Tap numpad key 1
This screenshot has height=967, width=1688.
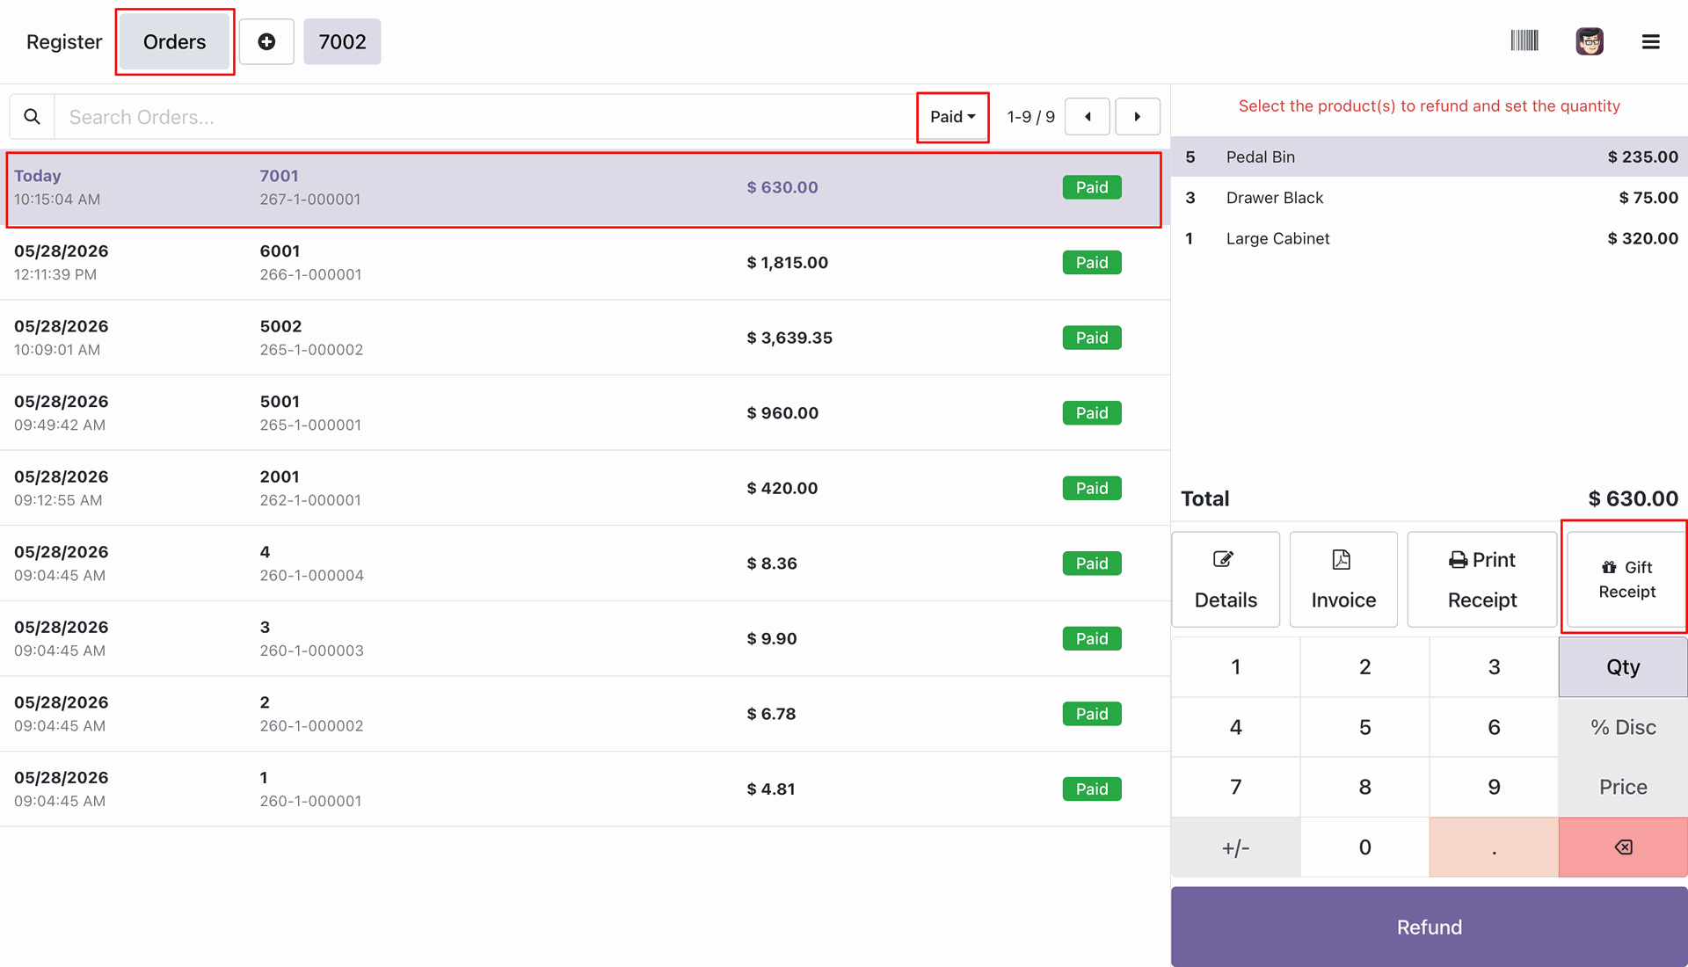coord(1235,667)
